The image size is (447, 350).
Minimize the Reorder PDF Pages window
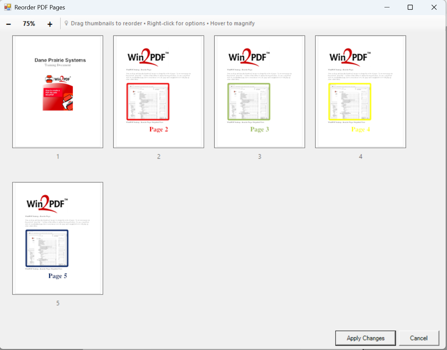[387, 7]
